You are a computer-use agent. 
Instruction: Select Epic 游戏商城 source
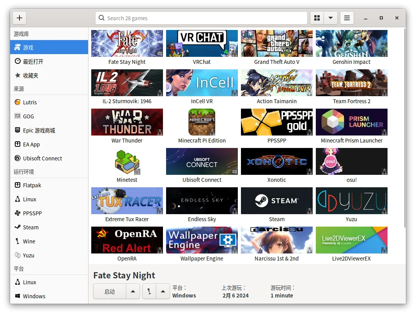[x=39, y=130]
